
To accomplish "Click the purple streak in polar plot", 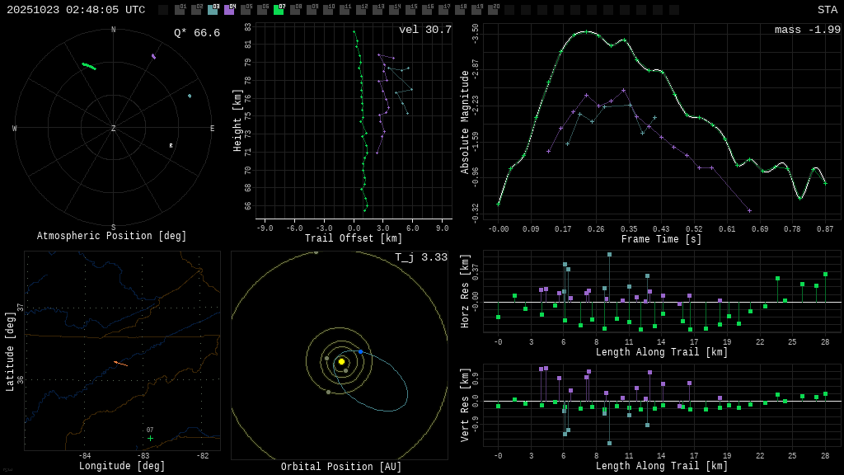I will click(153, 56).
